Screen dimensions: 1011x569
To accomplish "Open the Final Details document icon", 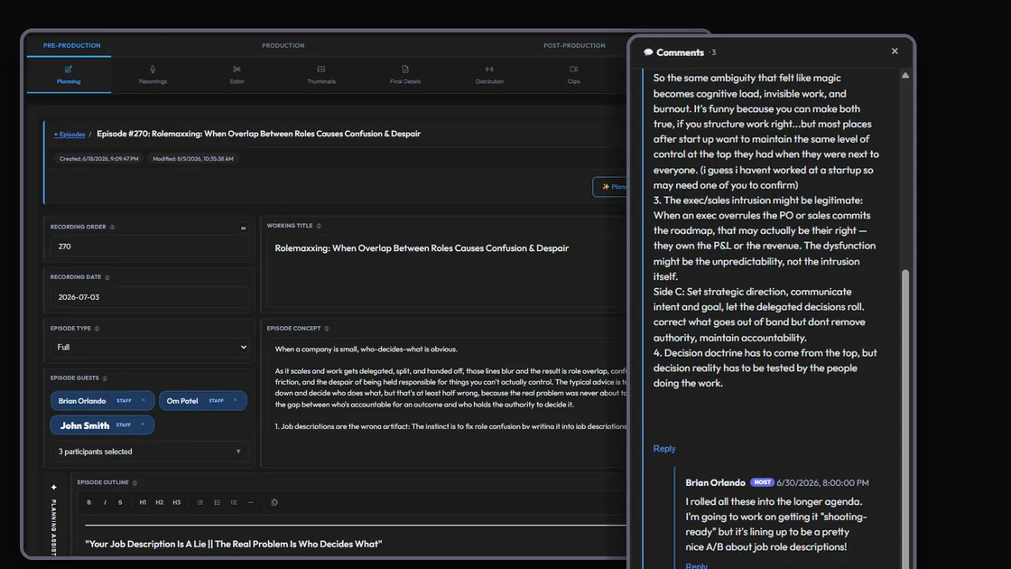I will click(405, 69).
